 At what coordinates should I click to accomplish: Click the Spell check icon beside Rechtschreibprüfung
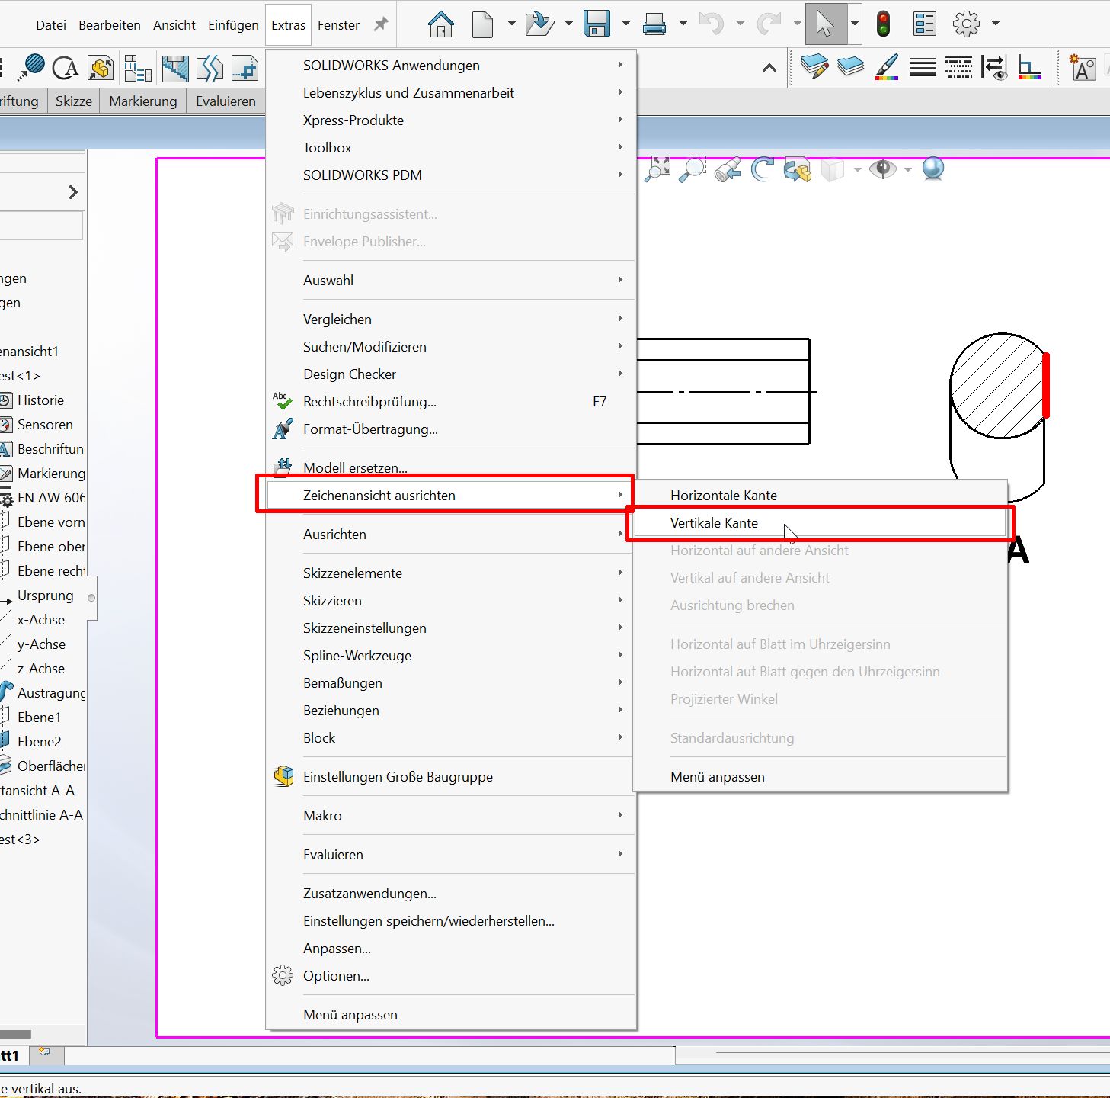(283, 401)
